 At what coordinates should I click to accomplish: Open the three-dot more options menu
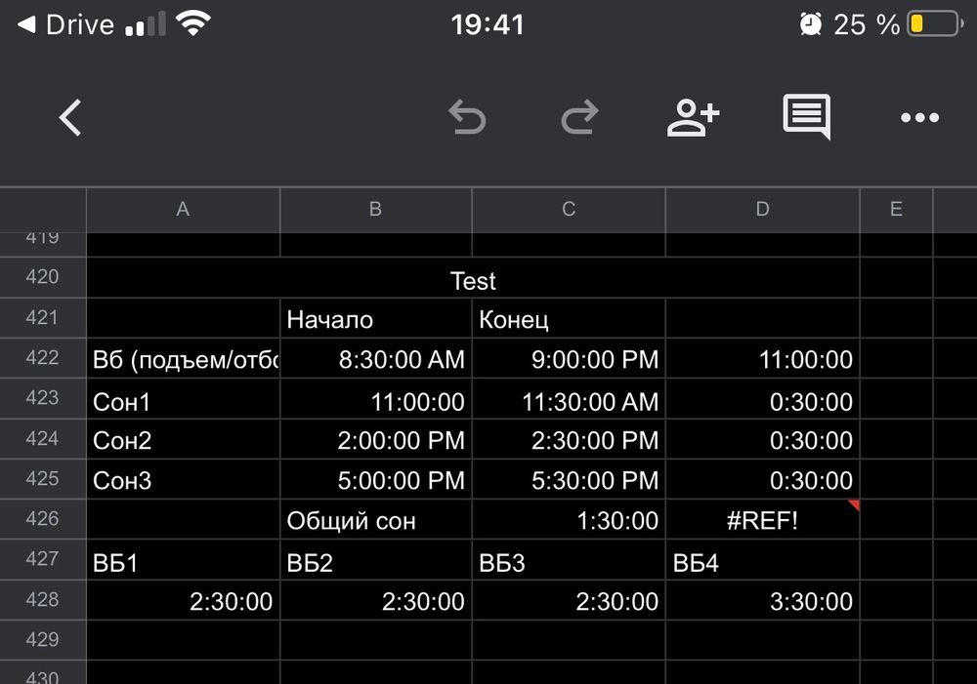(919, 118)
